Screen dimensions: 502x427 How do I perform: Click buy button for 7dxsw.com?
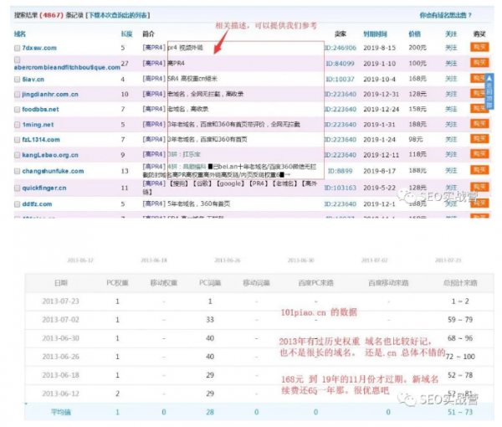click(479, 48)
